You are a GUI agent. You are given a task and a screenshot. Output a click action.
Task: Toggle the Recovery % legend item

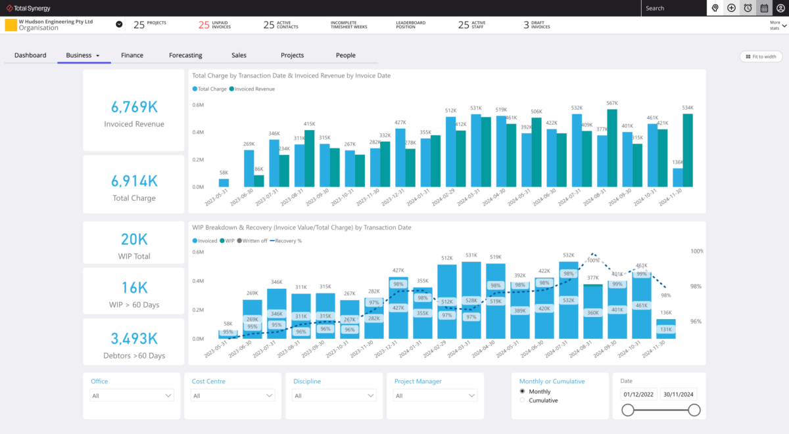pos(288,240)
